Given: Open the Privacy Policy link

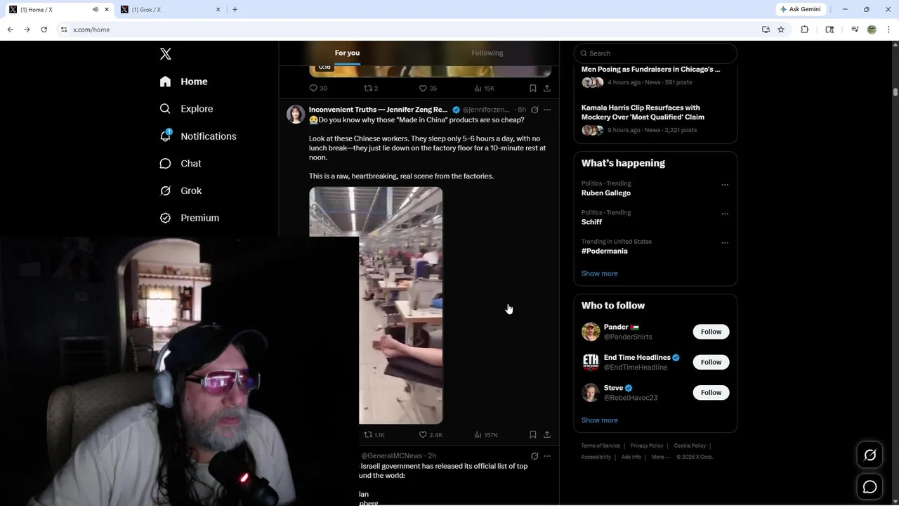Looking at the screenshot, I should tap(647, 446).
